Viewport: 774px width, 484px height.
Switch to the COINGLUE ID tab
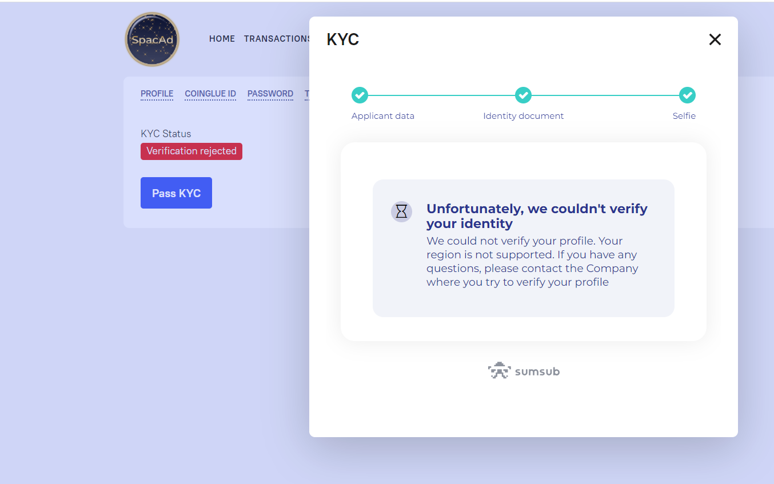(x=210, y=94)
